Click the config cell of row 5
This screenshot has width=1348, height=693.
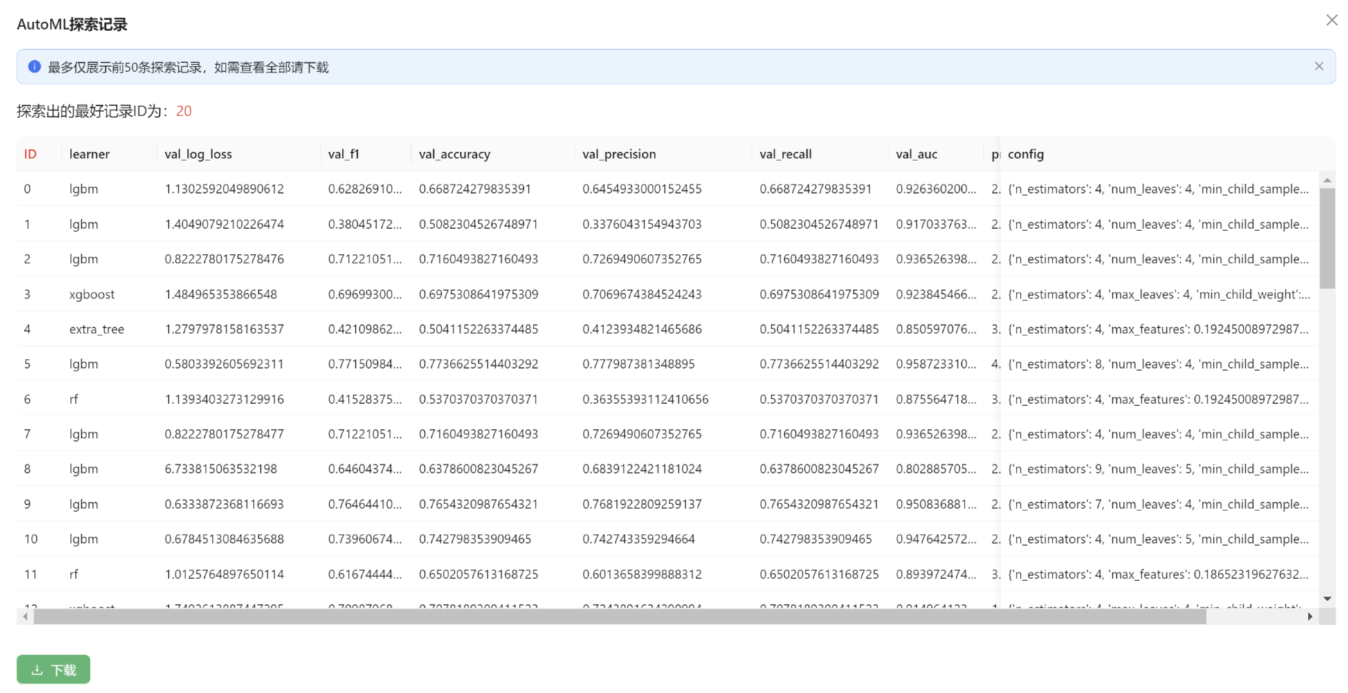1157,364
